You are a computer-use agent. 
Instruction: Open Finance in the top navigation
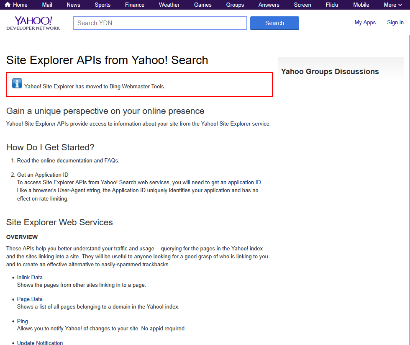pos(135,5)
